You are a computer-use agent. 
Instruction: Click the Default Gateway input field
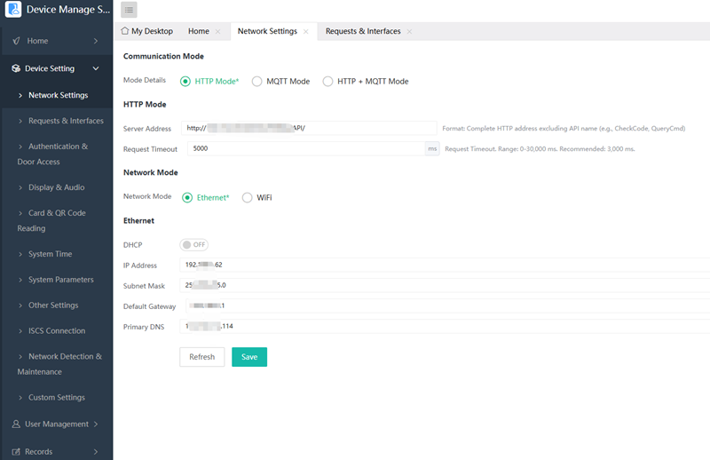coord(448,305)
